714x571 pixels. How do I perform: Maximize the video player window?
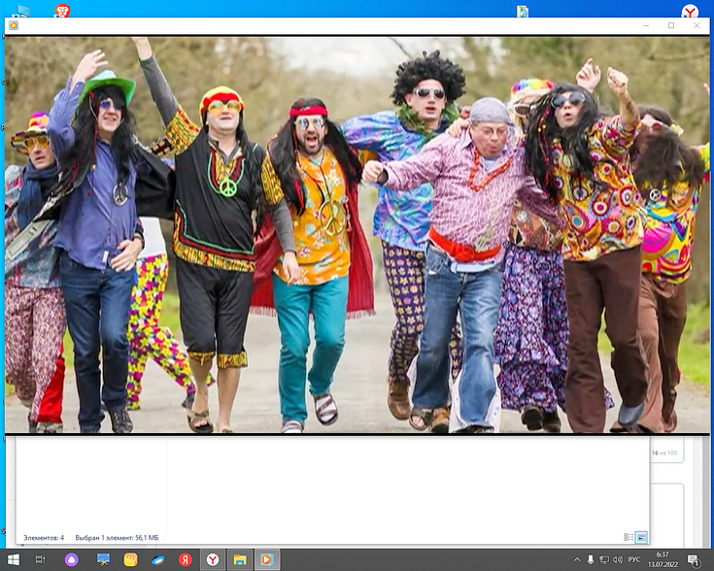pyautogui.click(x=671, y=25)
